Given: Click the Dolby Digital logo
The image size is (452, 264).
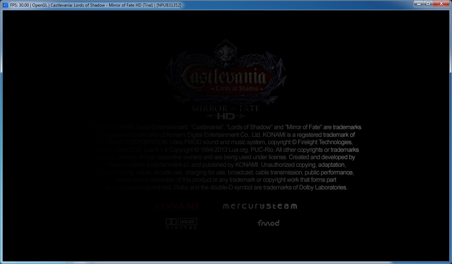Looking at the screenshot, I should pos(181,224).
